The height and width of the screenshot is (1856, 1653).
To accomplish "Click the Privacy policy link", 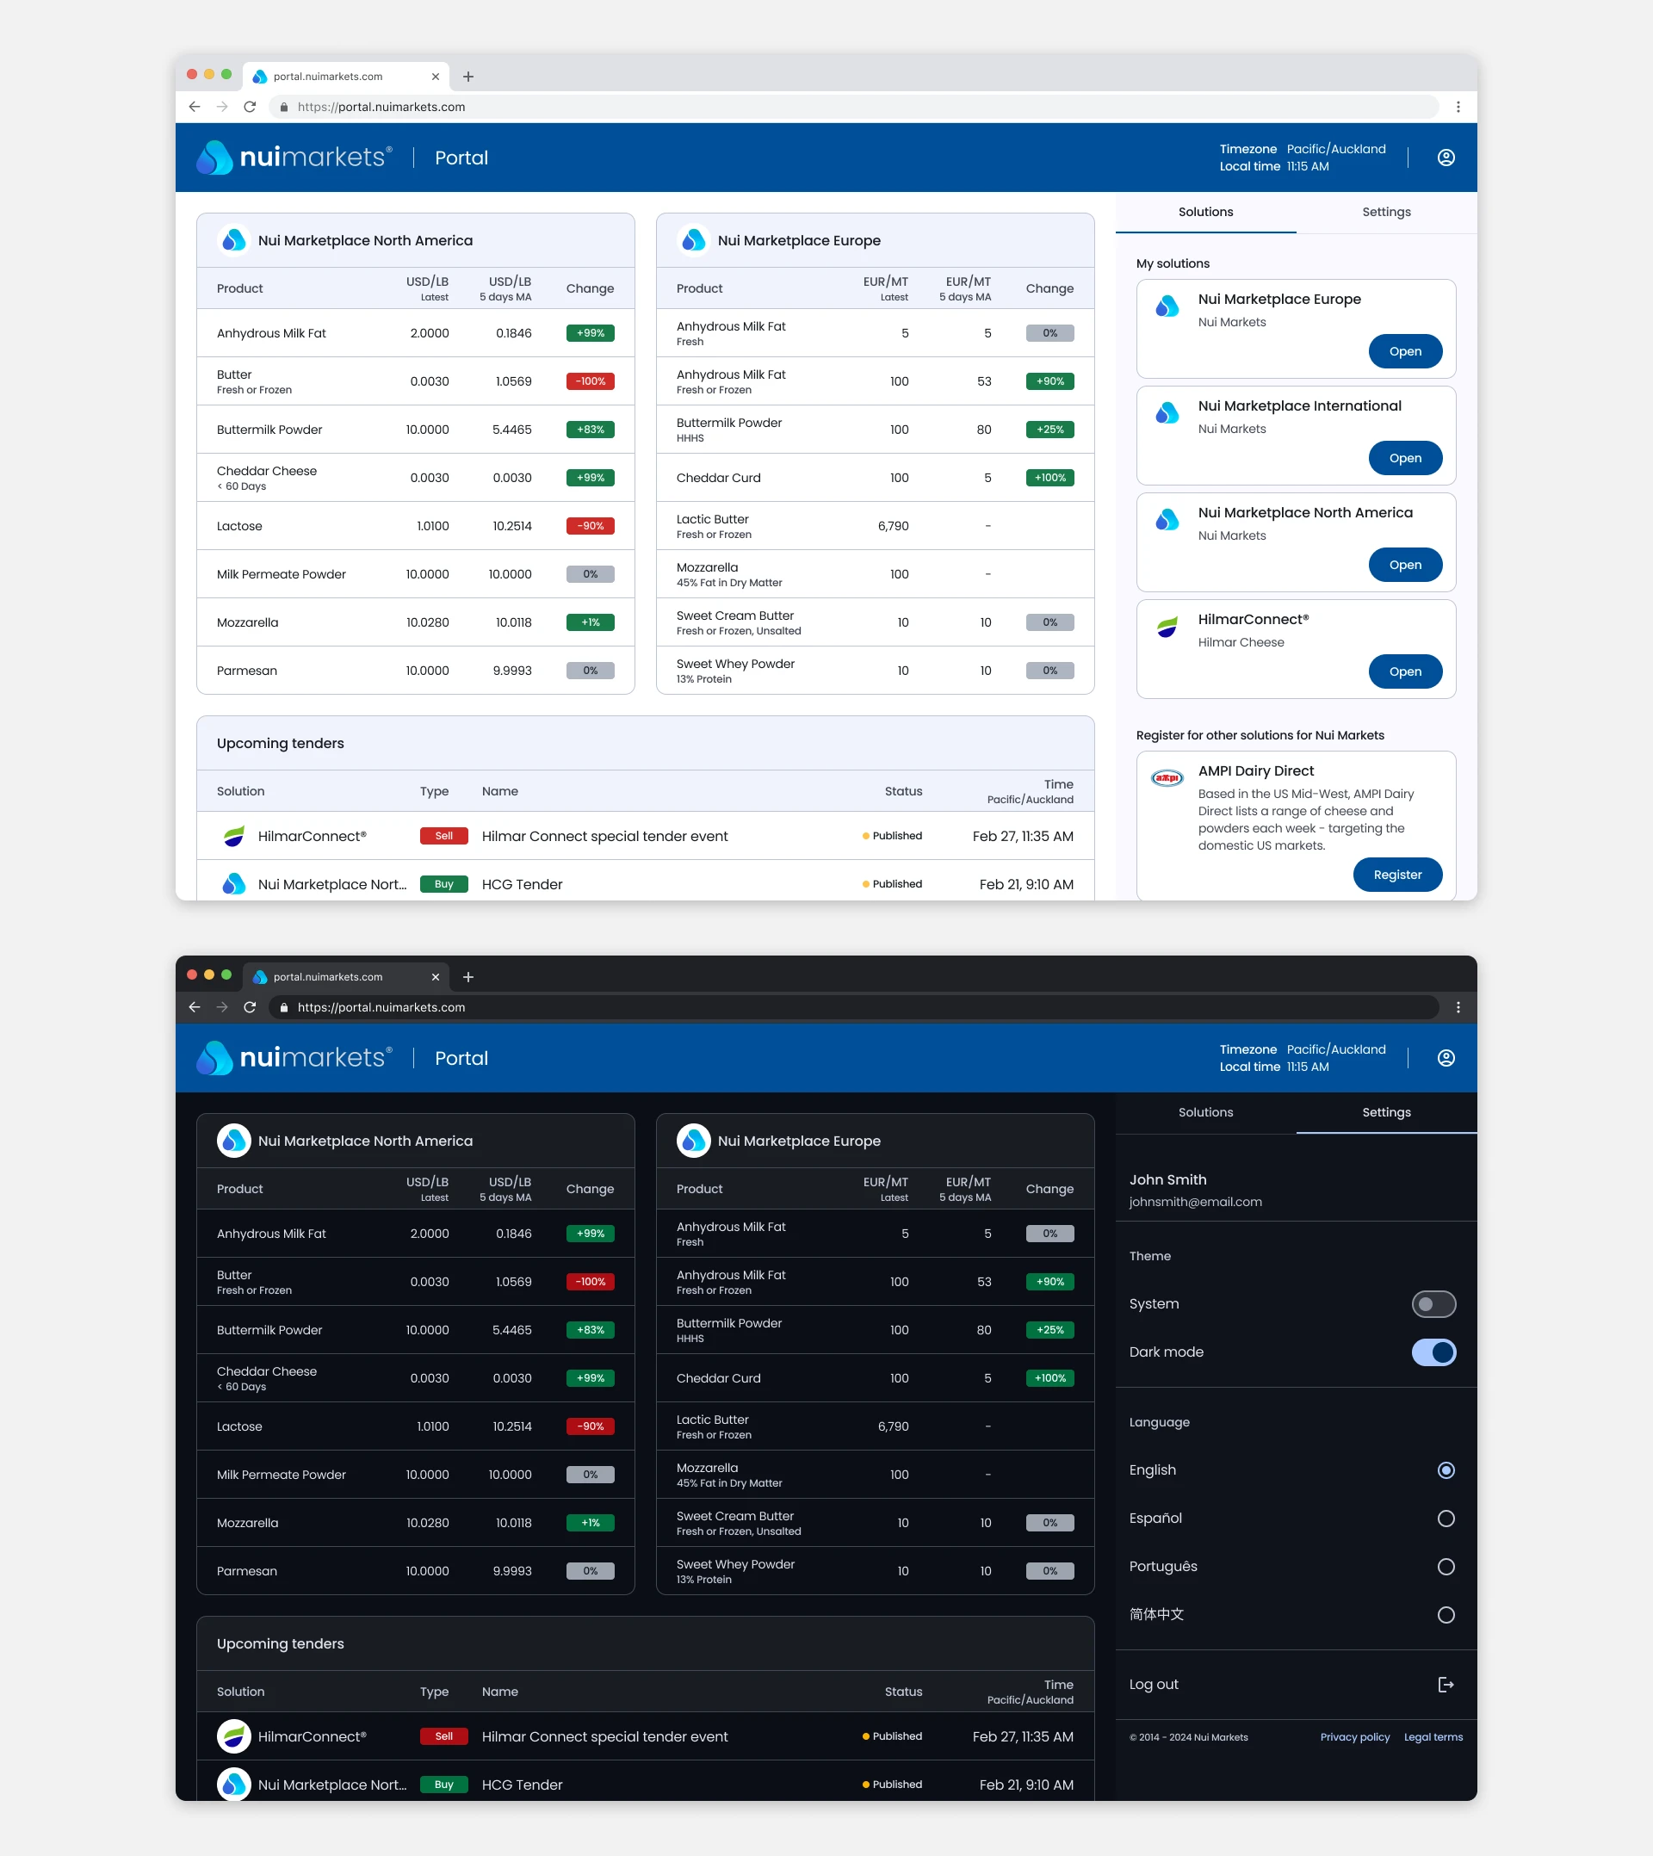I will 1354,1737.
